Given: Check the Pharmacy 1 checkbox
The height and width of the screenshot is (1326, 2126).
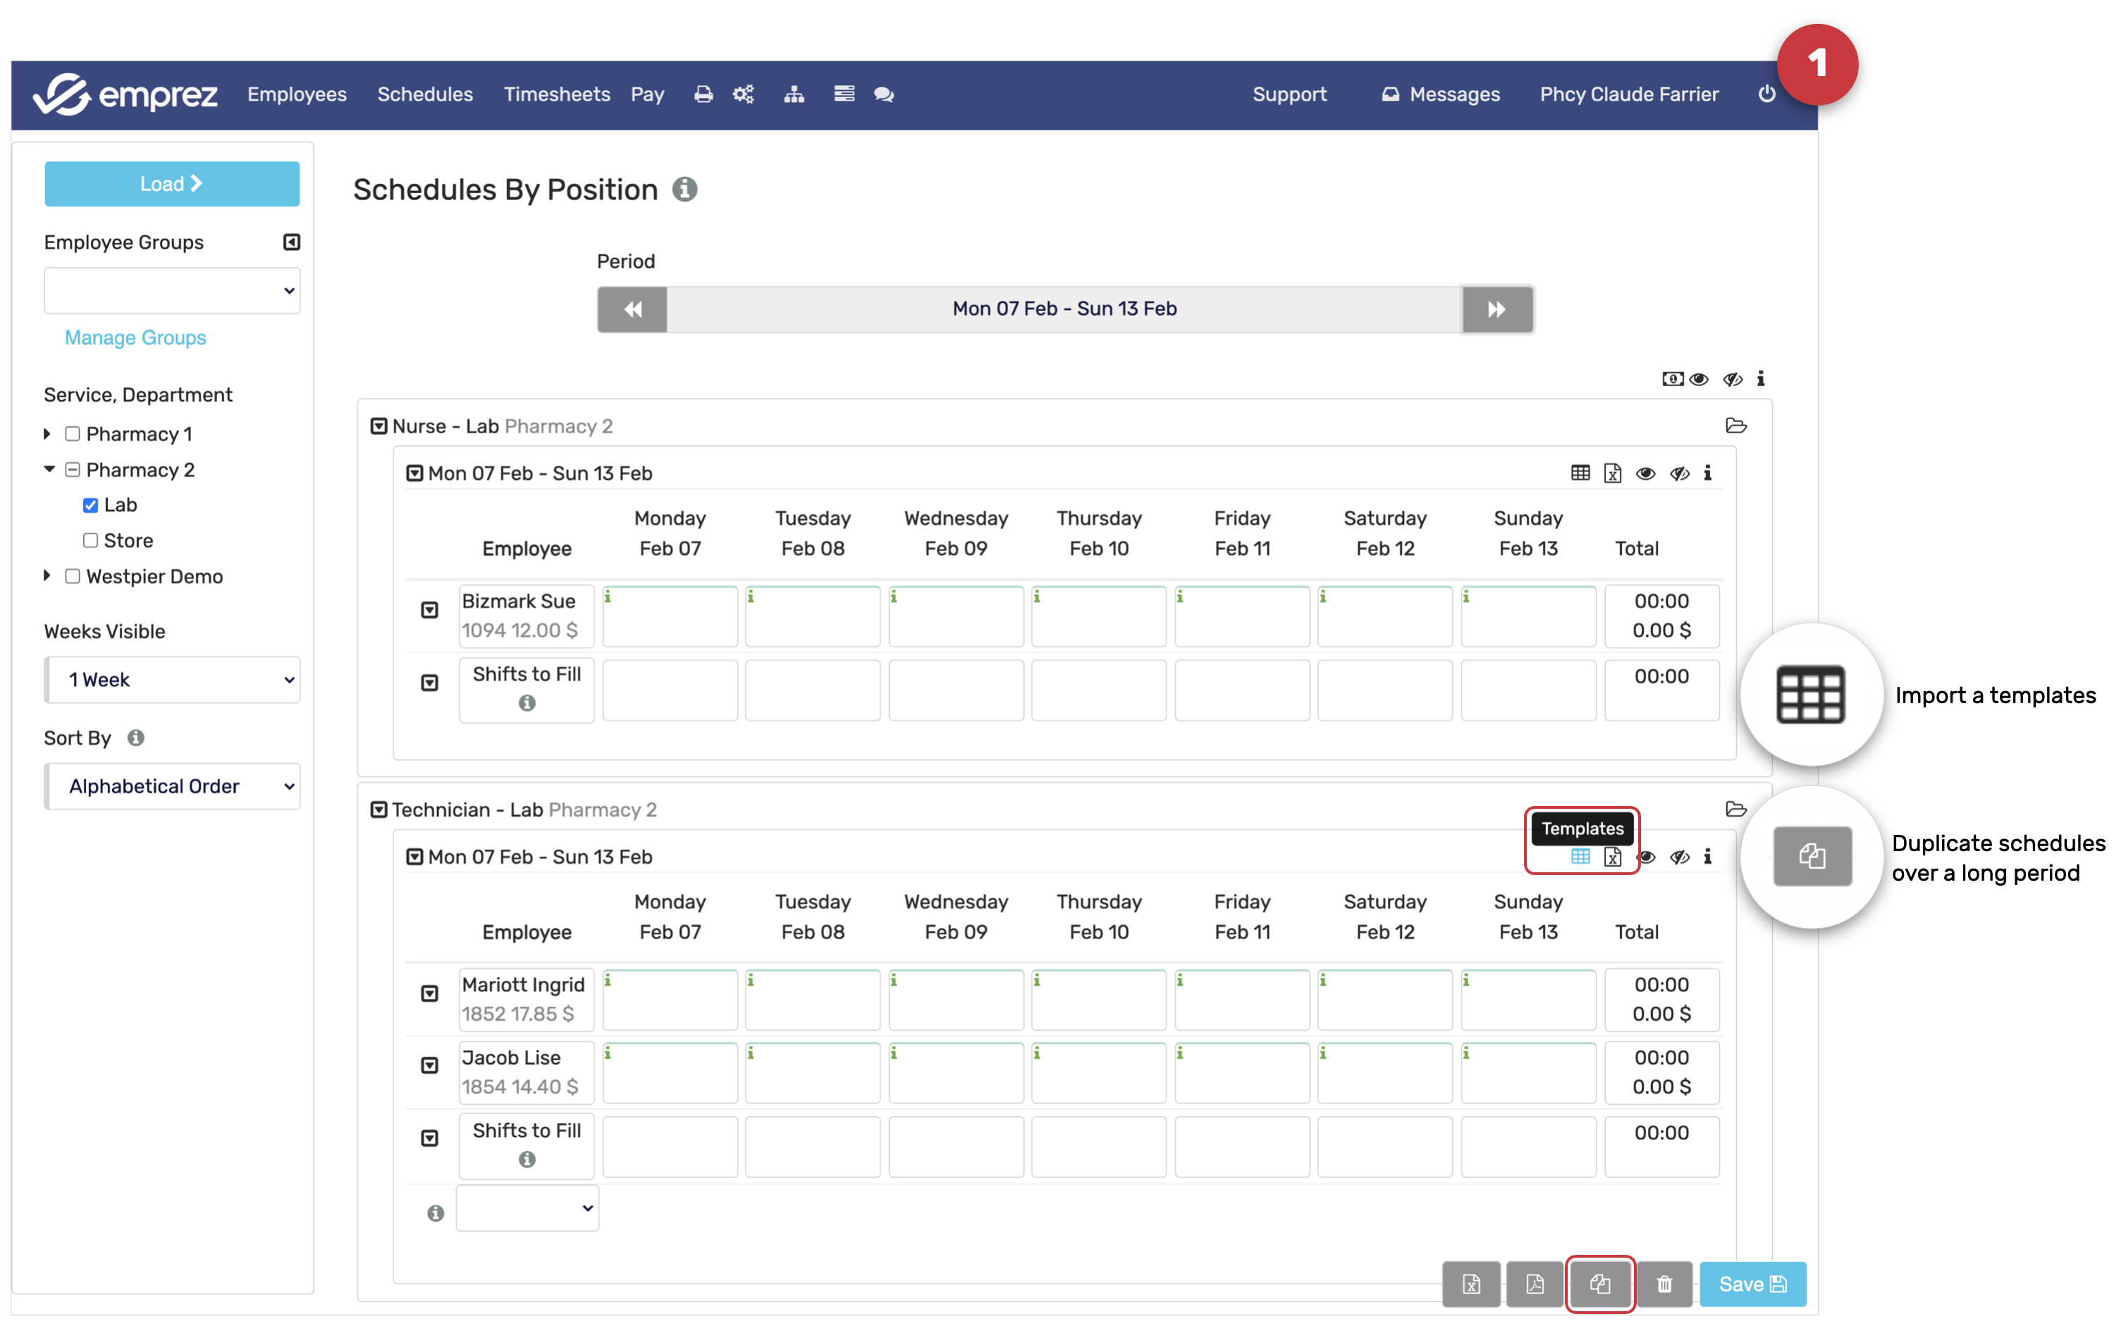Looking at the screenshot, I should click(x=73, y=434).
